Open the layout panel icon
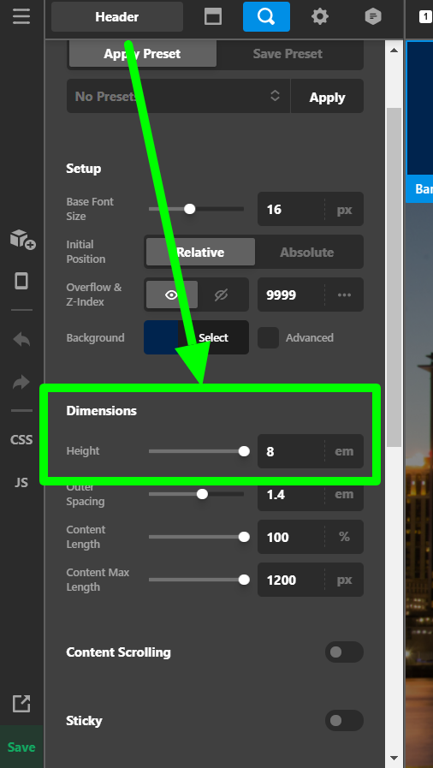 coord(213,16)
